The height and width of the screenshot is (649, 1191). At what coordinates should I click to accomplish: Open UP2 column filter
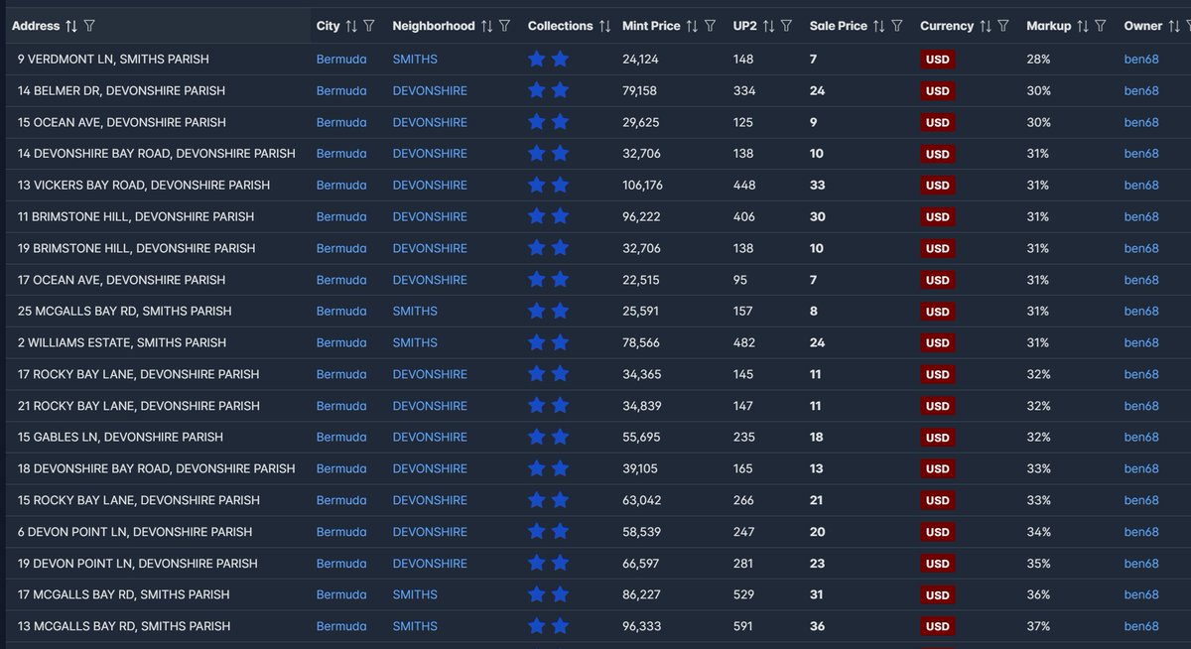click(785, 26)
